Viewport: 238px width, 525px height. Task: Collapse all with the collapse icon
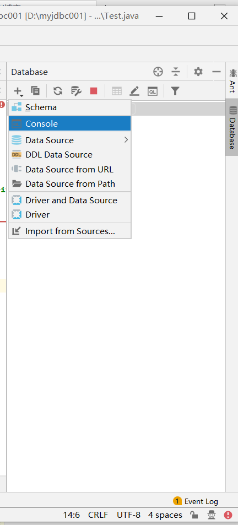click(176, 72)
